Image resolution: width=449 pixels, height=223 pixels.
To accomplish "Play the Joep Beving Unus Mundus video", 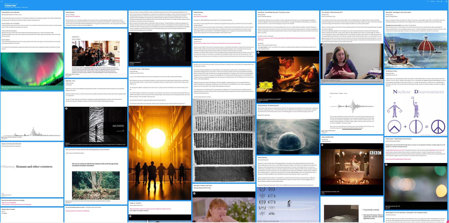I will 258,52.
